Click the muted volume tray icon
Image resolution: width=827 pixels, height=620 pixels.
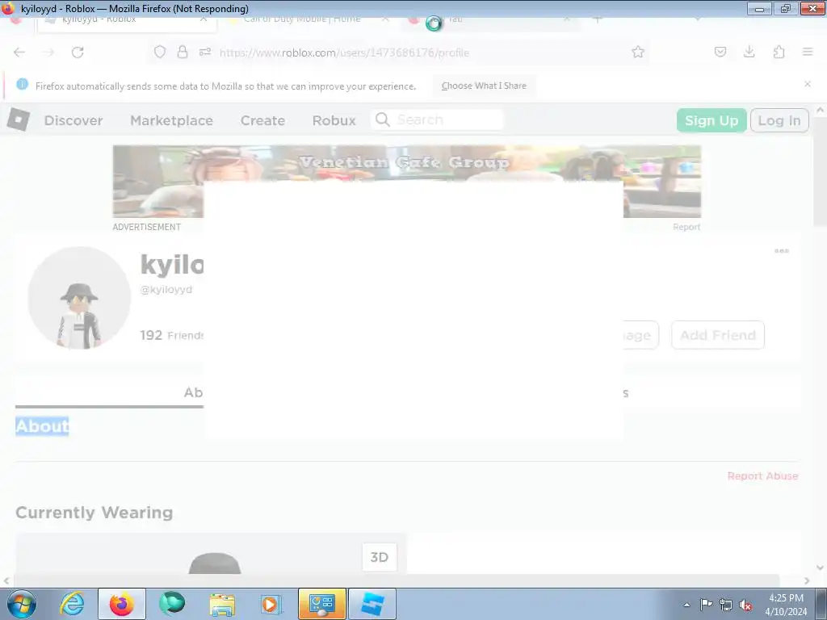(x=745, y=605)
